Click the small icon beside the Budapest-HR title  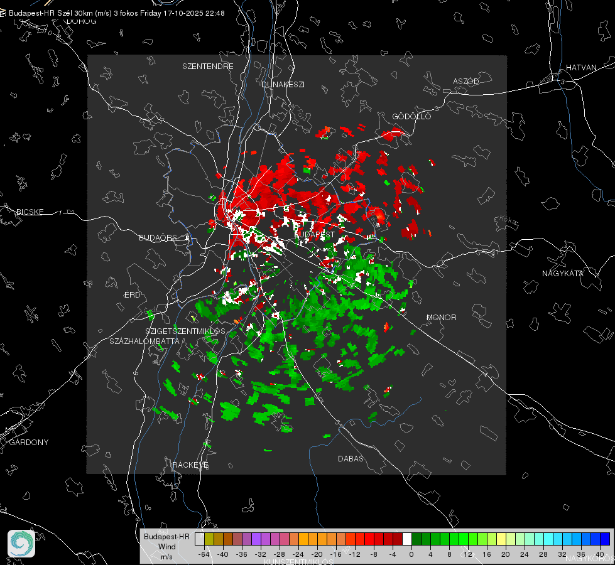point(3,13)
